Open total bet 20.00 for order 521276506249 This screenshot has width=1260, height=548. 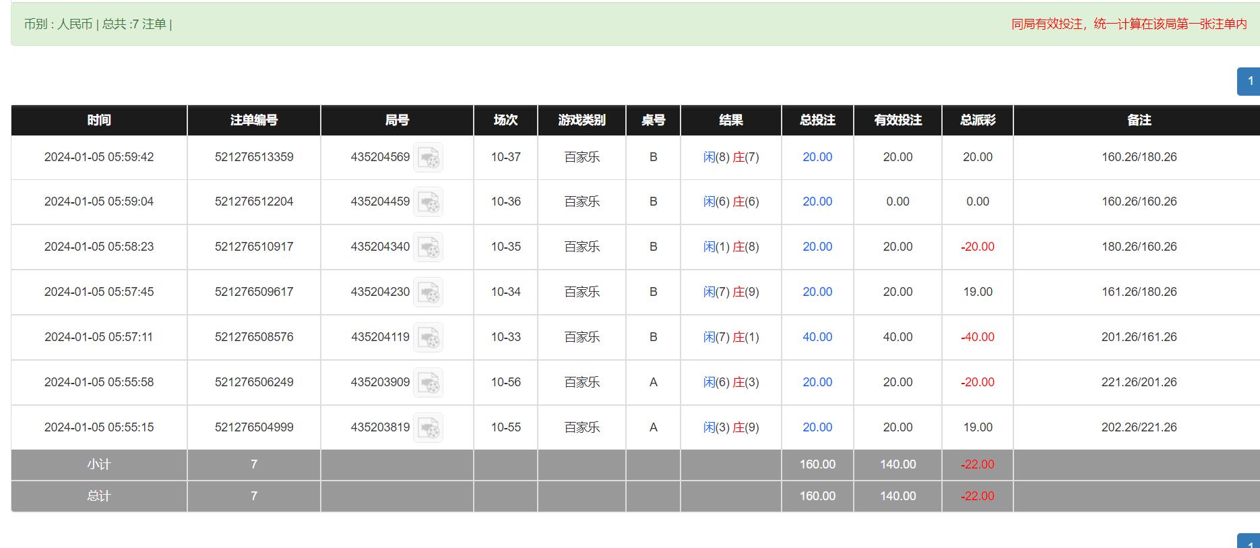click(x=817, y=382)
